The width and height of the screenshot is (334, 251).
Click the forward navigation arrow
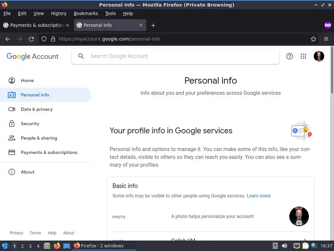click(20, 39)
